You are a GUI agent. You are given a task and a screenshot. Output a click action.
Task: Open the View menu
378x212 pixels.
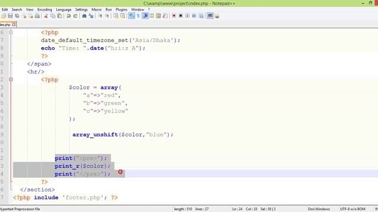click(x=30, y=9)
